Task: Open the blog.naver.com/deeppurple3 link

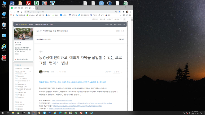Action: [x=62, y=109]
